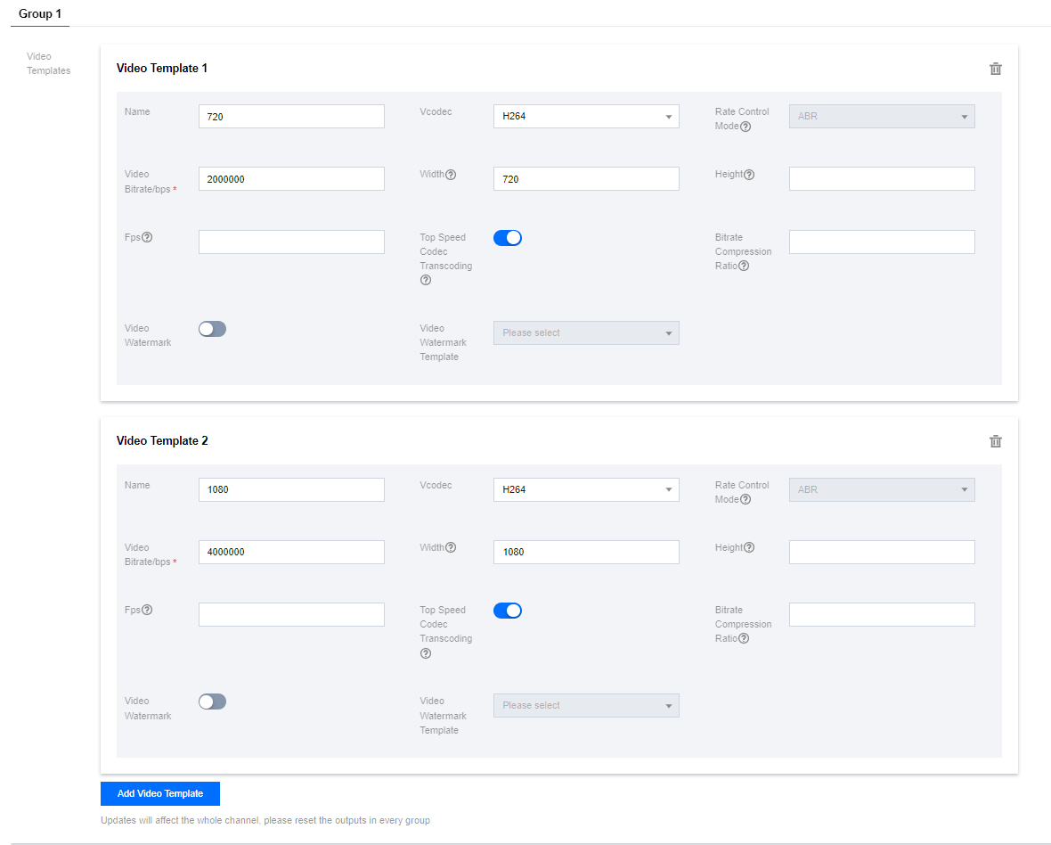
Task: Open Top Speed Codec help icon in Template 2
Action: tap(426, 653)
